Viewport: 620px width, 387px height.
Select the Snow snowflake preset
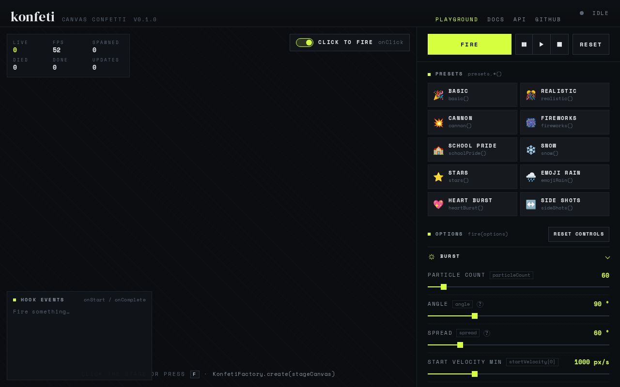pos(565,149)
